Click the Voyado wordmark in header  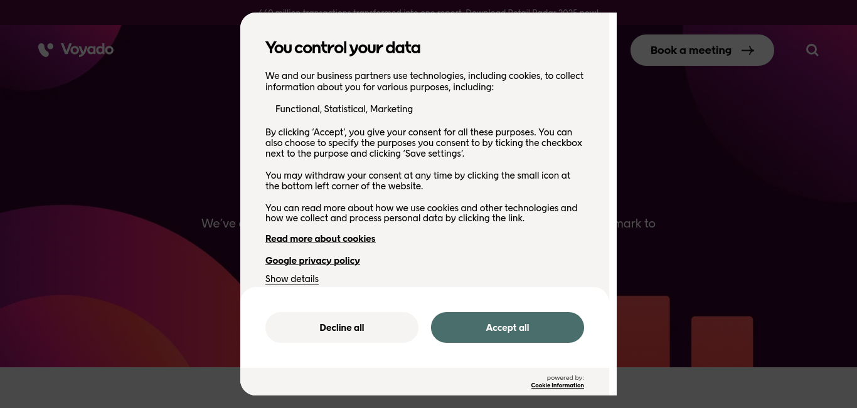tap(87, 50)
